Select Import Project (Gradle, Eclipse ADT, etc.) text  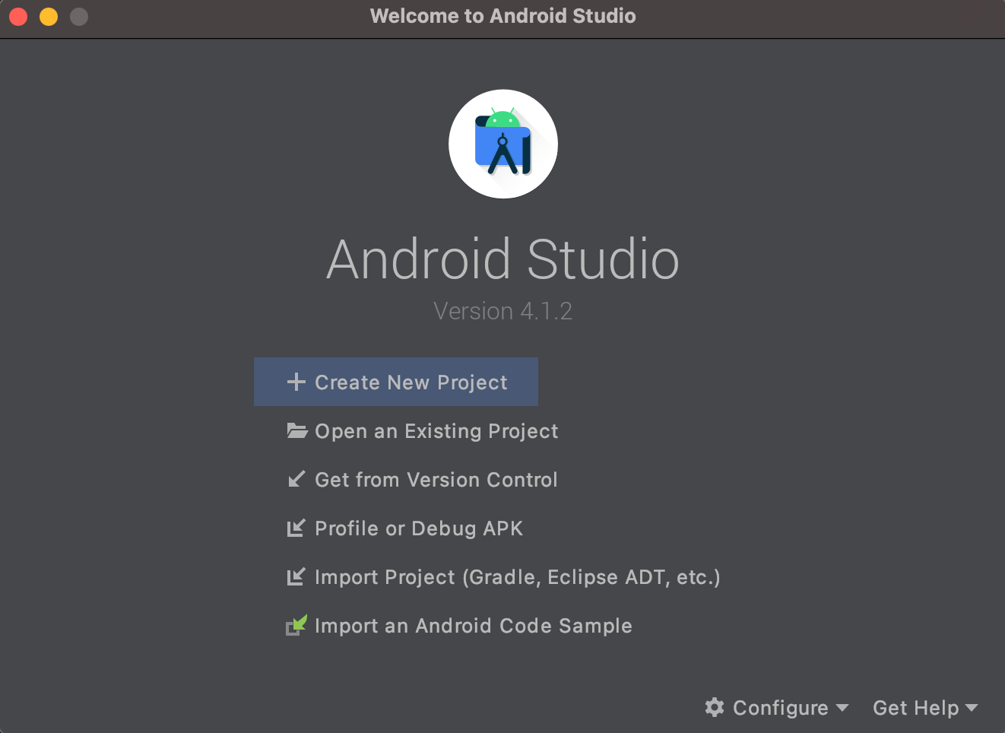(517, 577)
